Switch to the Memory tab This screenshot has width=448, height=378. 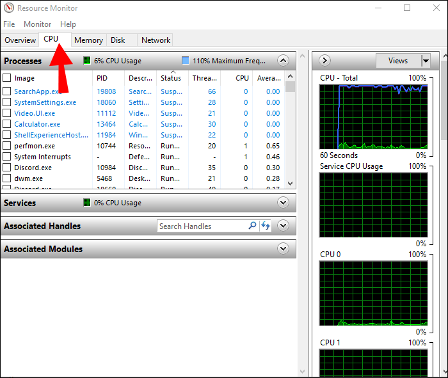[88, 40]
